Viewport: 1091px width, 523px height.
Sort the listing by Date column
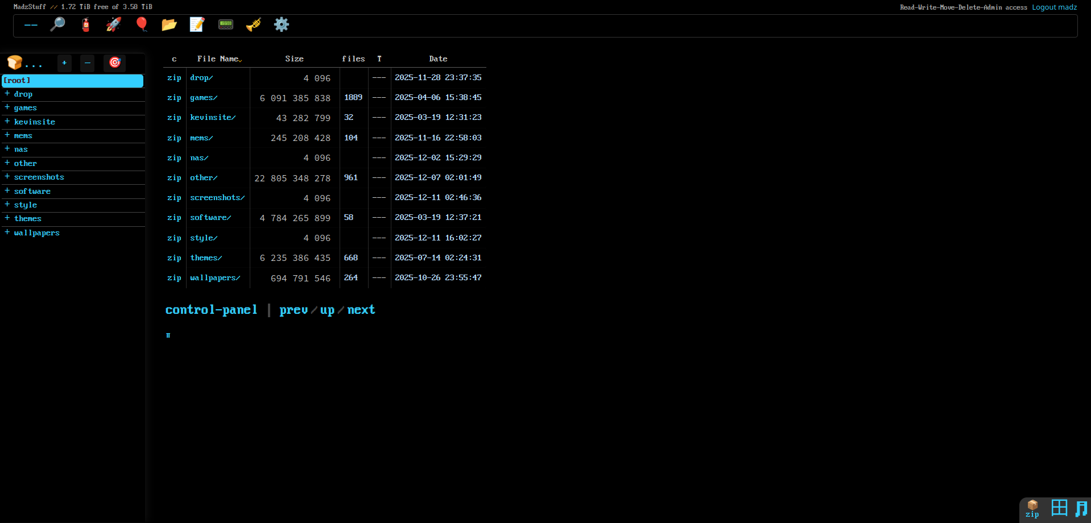[437, 59]
